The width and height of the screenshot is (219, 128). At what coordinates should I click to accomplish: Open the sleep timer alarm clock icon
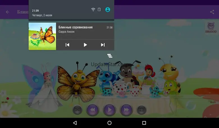pyautogui.click(x=211, y=26)
